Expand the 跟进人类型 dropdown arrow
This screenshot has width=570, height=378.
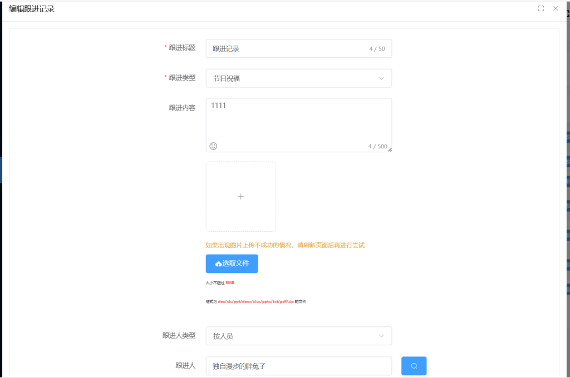(381, 336)
